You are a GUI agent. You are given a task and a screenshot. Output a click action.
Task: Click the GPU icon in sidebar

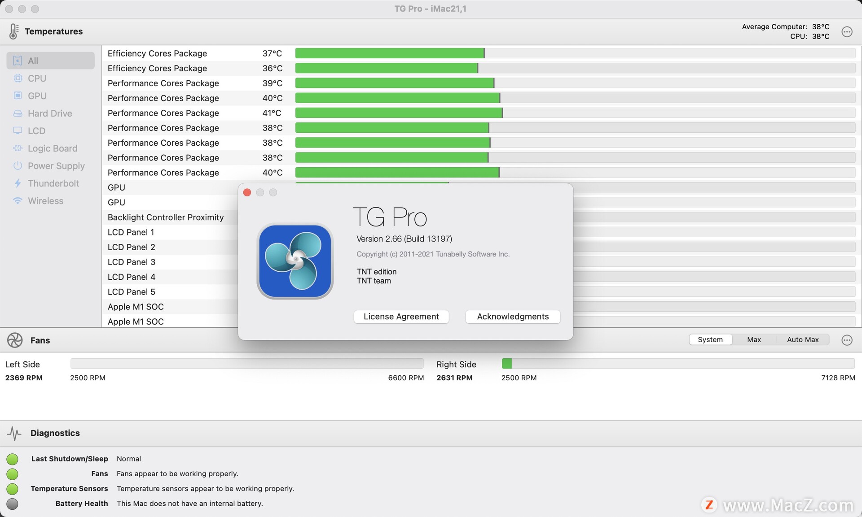(18, 96)
